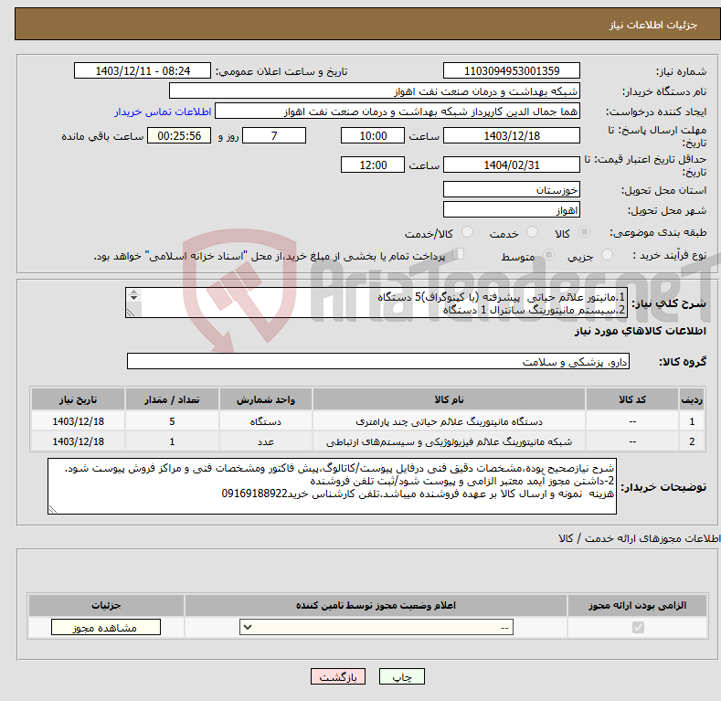The width and height of the screenshot is (721, 701).
Task: Click the remaining time 00:25:56 field
Action: click(x=179, y=135)
